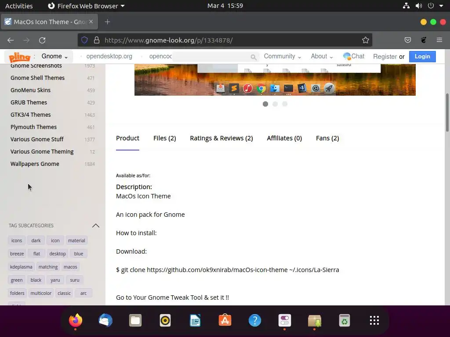Open the power system menu
The width and height of the screenshot is (450, 337).
coord(431,6)
